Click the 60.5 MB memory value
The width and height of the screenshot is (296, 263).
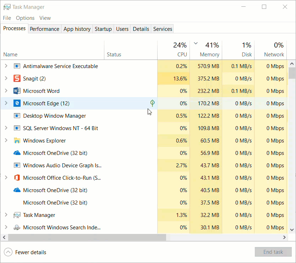pyautogui.click(x=210, y=141)
